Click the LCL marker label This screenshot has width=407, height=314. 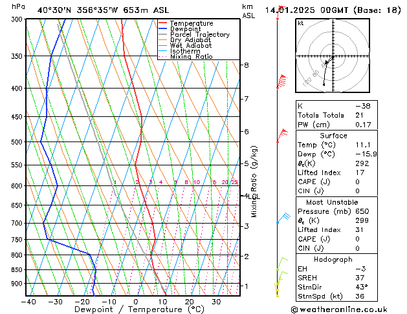(254, 197)
